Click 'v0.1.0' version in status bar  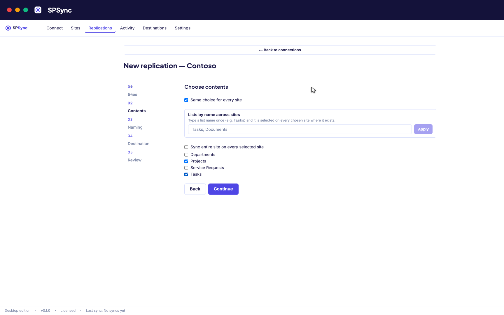pyautogui.click(x=45, y=311)
